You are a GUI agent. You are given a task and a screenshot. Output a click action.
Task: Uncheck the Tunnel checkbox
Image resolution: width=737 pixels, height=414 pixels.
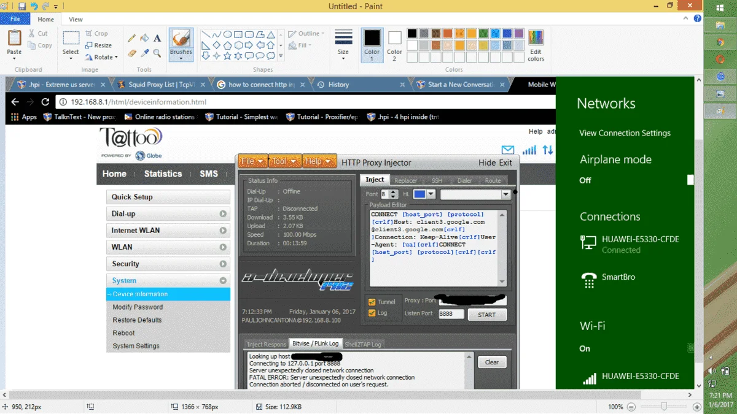(x=372, y=302)
